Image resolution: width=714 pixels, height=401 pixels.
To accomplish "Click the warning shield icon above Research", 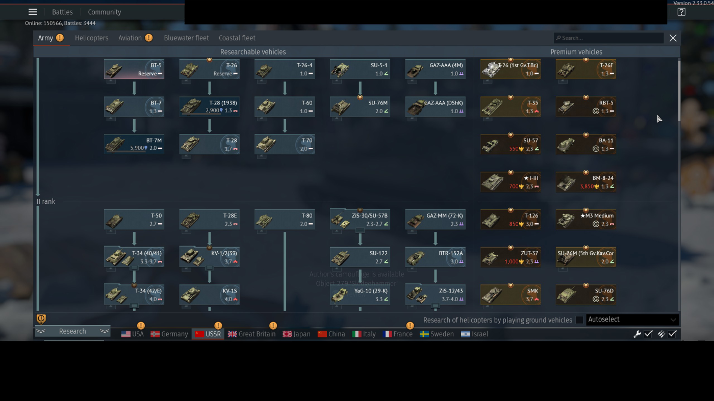I will click(x=41, y=319).
